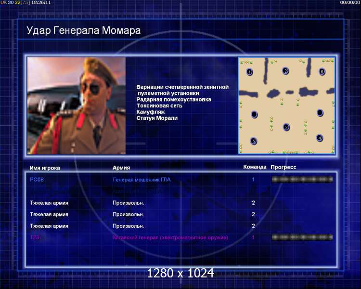
Task: Click the progress bar in the 123 row
Action: coord(302,237)
